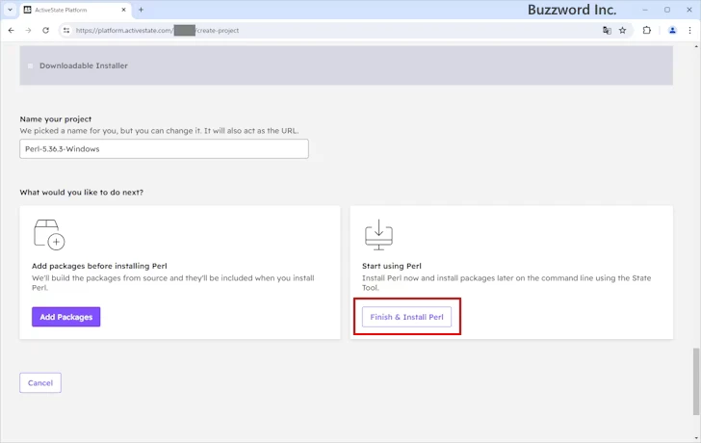
Task: Click the add-package box icon
Action: (49, 235)
